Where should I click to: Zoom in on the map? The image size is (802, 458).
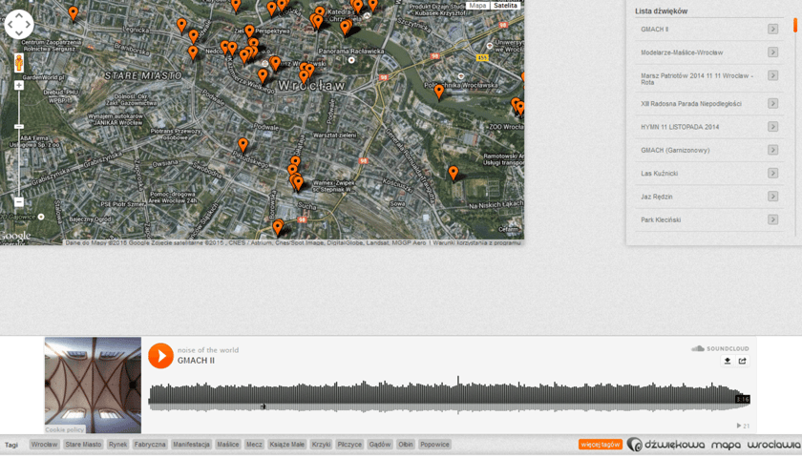pos(18,86)
